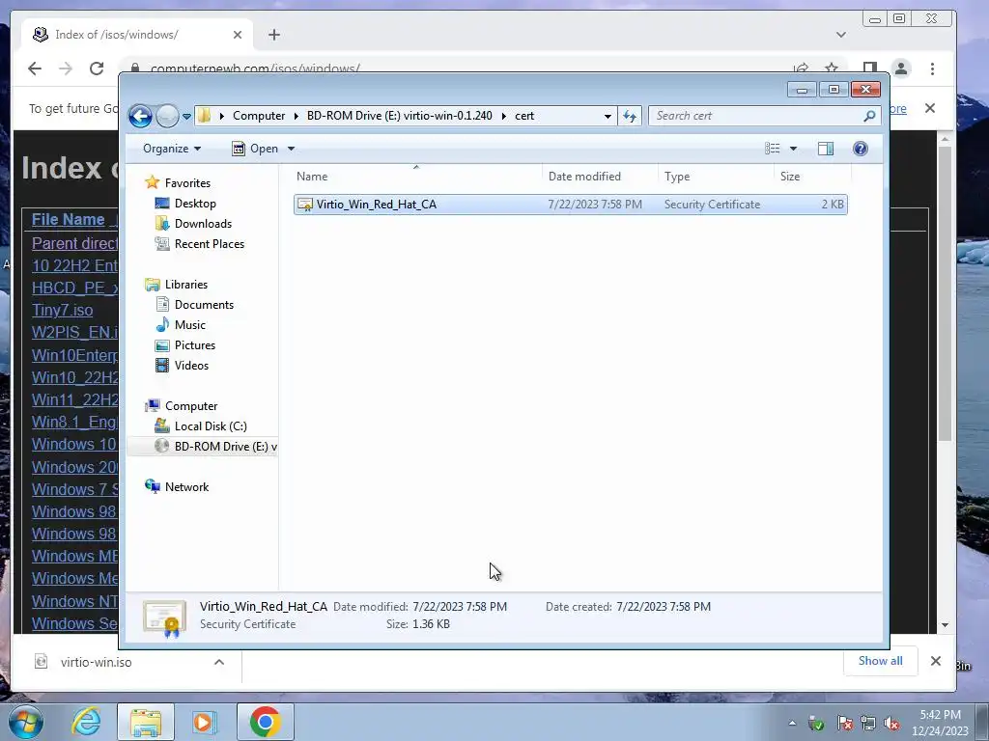This screenshot has width=989, height=741.
Task: Open the Windows Start menu orb
Action: coord(25,722)
